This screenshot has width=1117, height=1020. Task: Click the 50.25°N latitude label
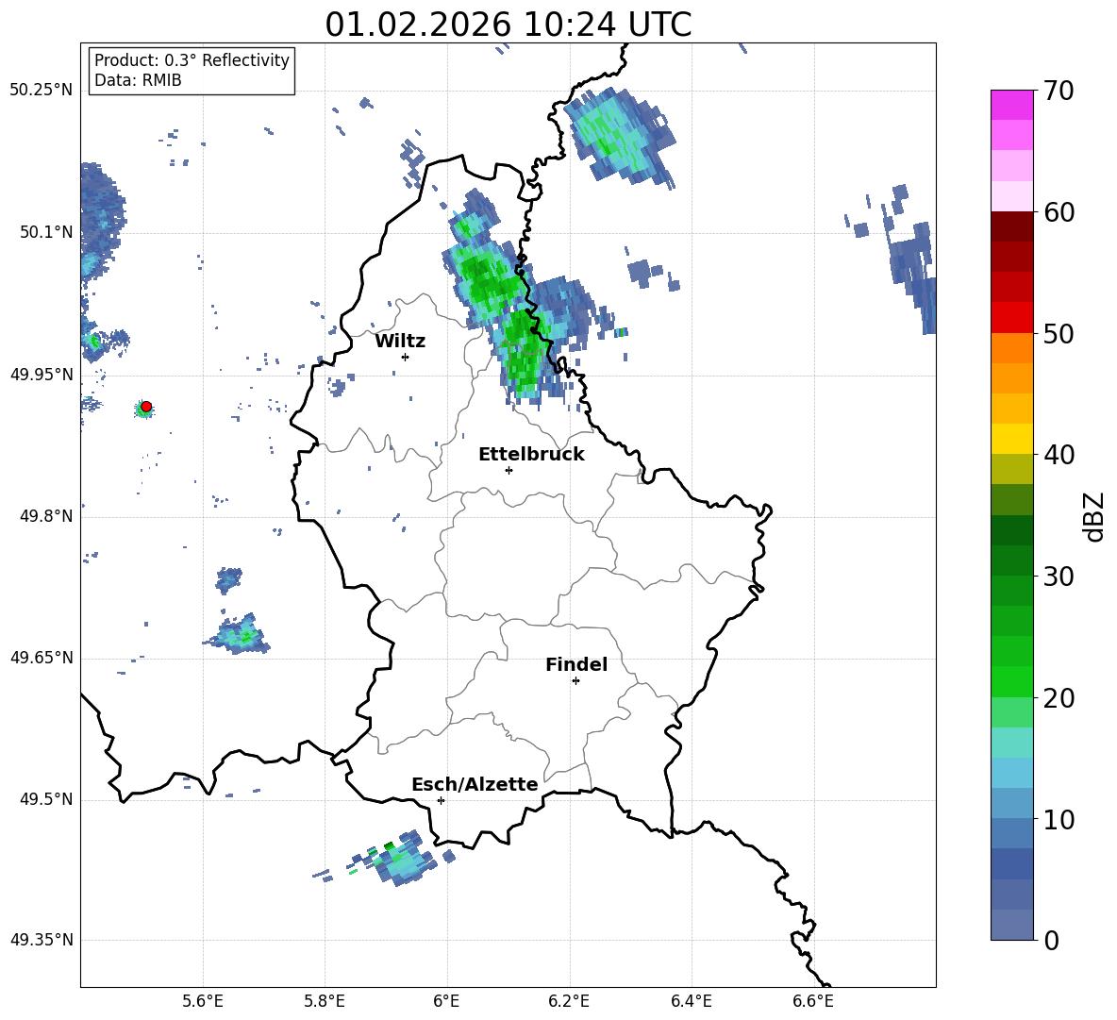(42, 91)
